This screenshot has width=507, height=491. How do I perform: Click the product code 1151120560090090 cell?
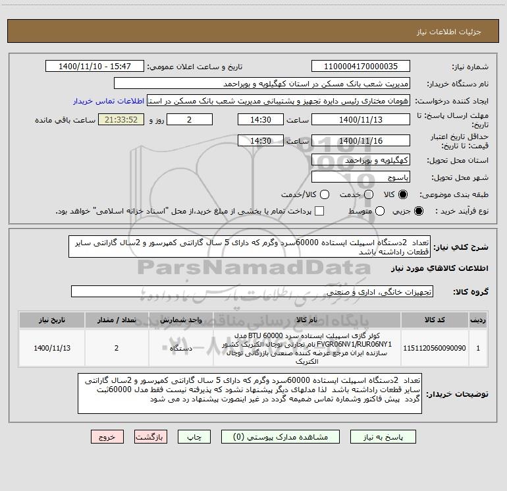click(x=435, y=348)
